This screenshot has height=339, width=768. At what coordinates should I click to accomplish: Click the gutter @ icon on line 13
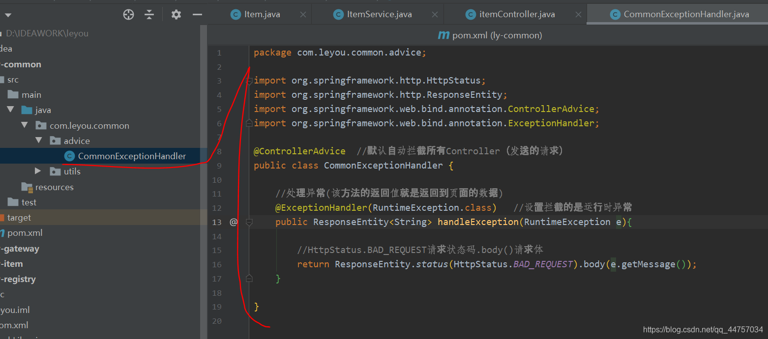(234, 222)
